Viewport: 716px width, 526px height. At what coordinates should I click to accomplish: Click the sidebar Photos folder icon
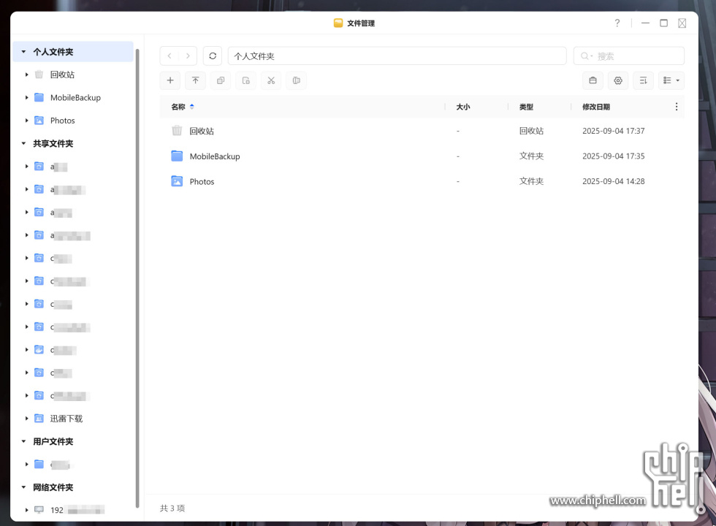[x=39, y=121]
